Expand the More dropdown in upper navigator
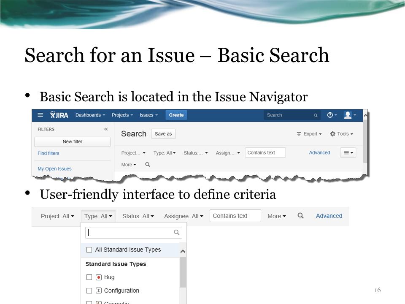This screenshot has width=405, height=304. (x=129, y=165)
